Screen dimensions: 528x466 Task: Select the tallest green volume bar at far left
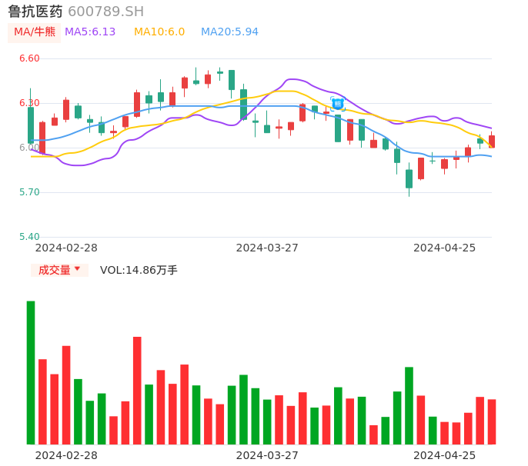31,372
